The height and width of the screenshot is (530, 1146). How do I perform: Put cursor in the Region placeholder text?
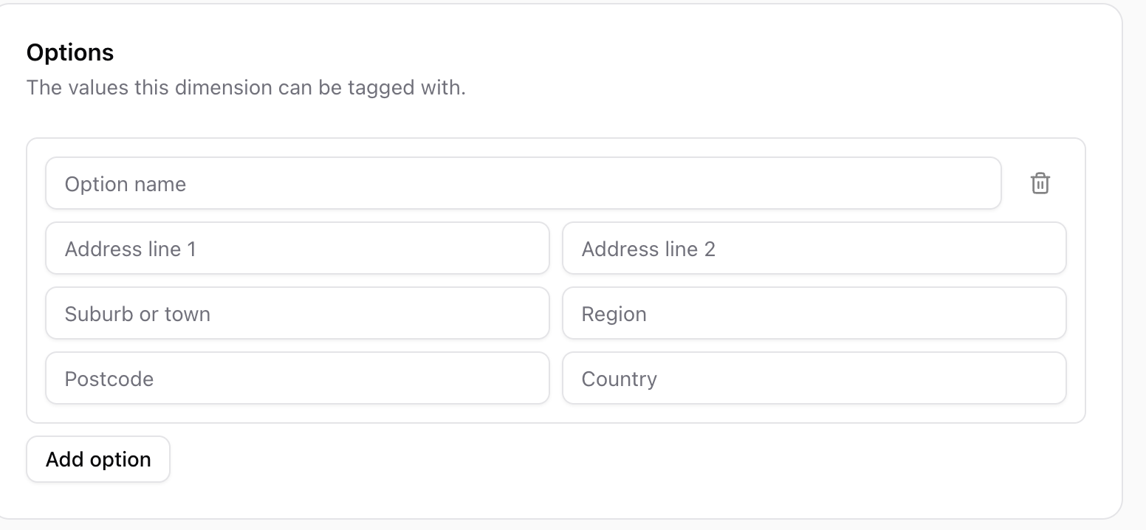[x=614, y=314]
